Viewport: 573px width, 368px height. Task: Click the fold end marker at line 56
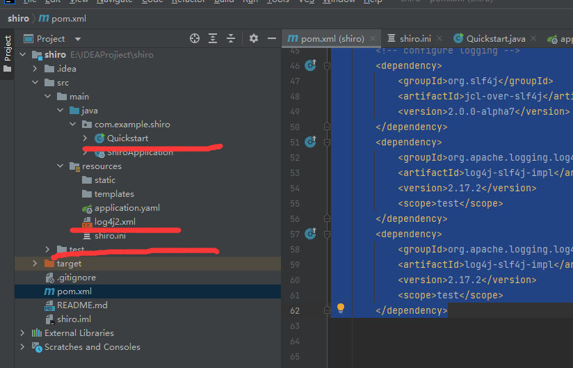click(x=327, y=218)
